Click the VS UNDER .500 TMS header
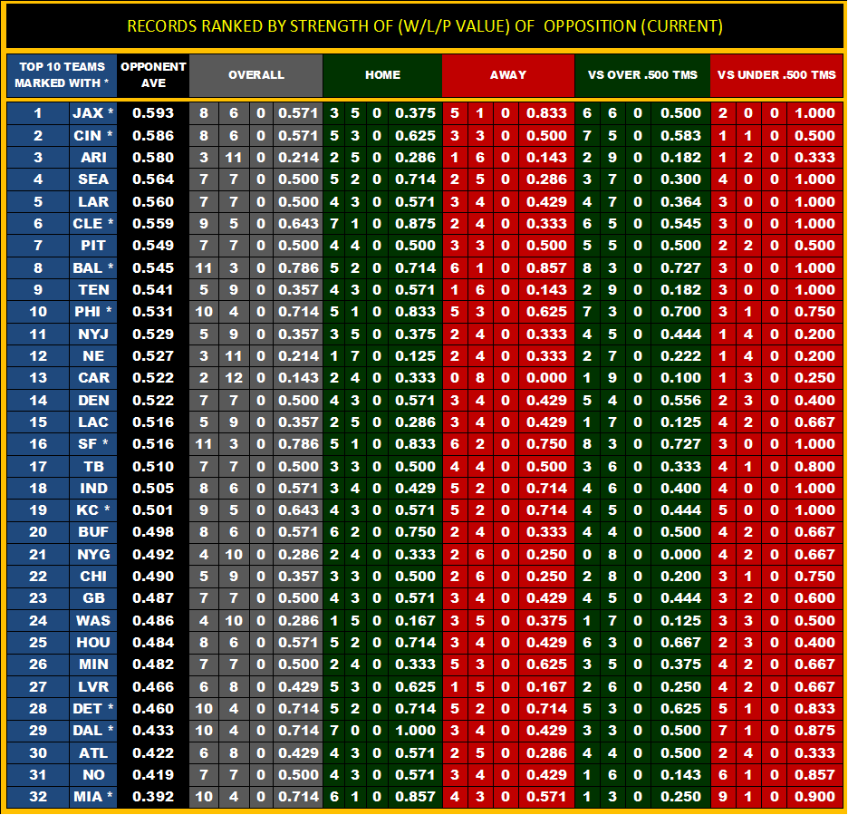 [x=776, y=74]
